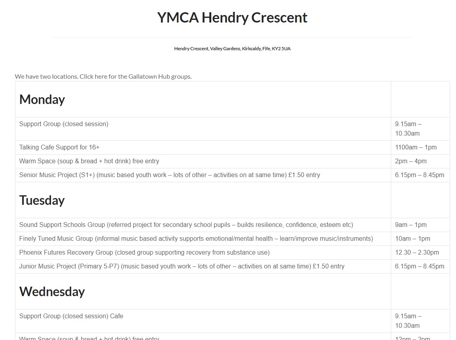
Task: Select Senior Music Project (S1+) entry
Action: tap(170, 175)
